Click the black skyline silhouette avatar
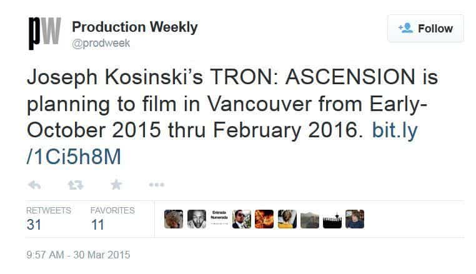Image resolution: width=476 pixels, height=274 pixels. (332, 219)
